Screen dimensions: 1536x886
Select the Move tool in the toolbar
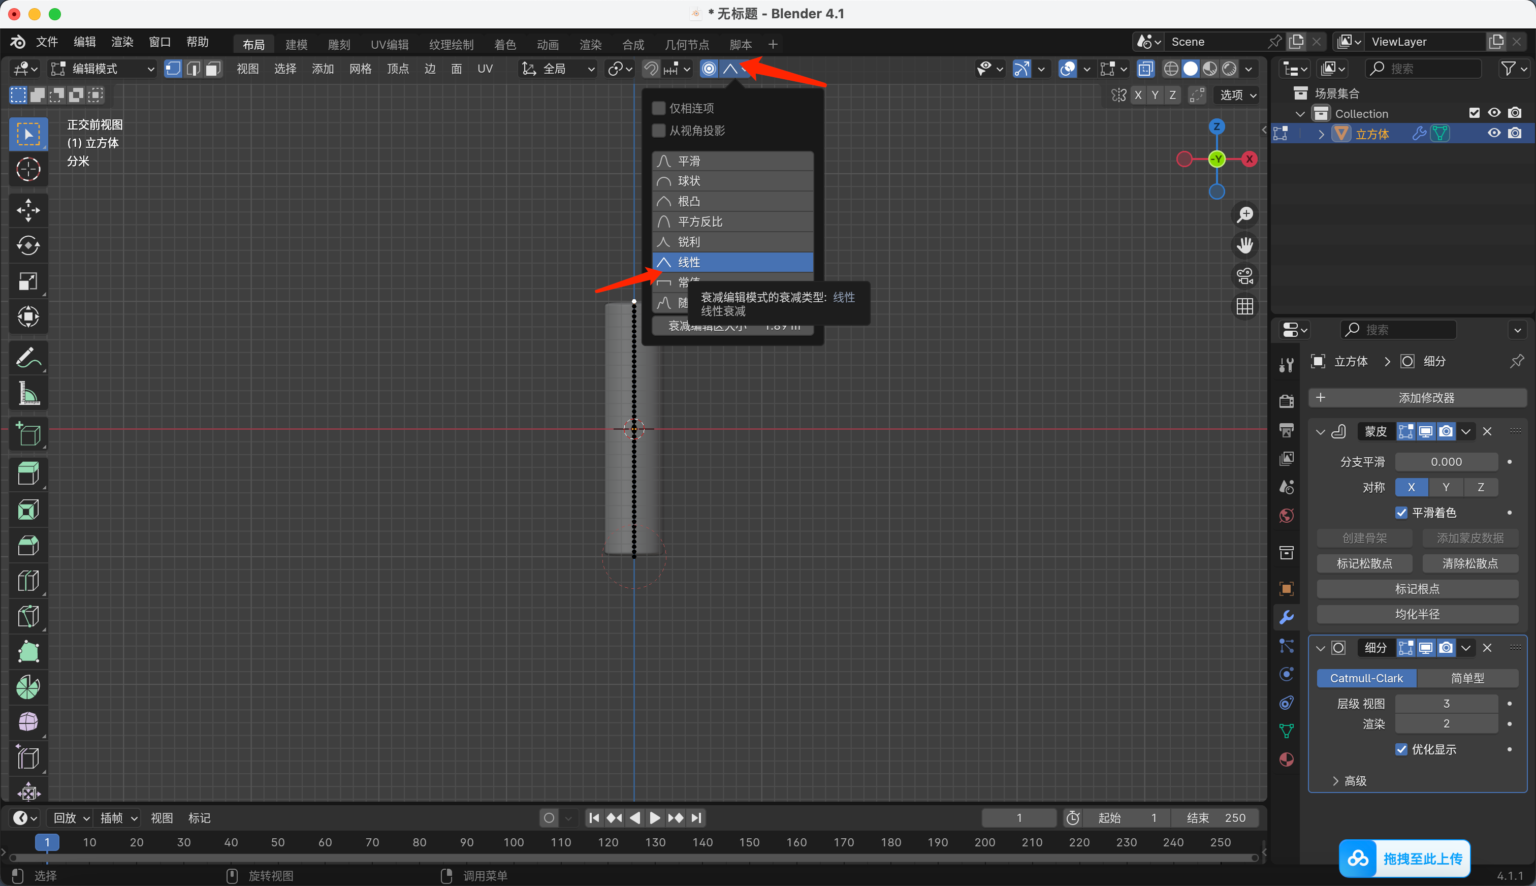tap(28, 210)
